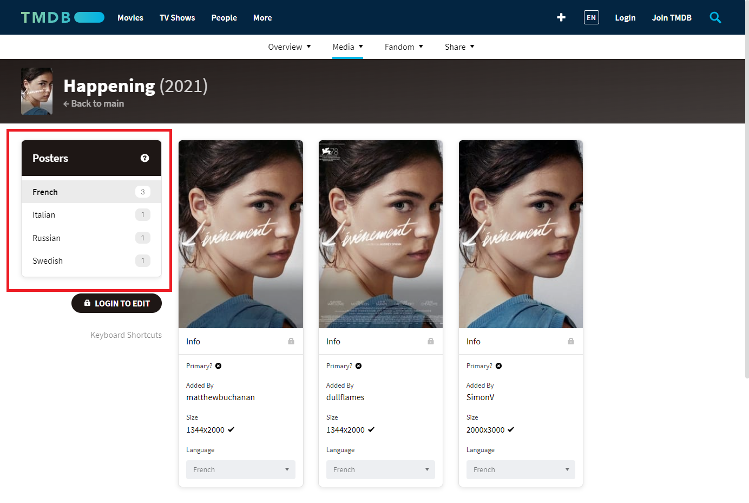Click lock icon on SimonV poster card
This screenshot has width=749, height=503.
click(x=571, y=341)
